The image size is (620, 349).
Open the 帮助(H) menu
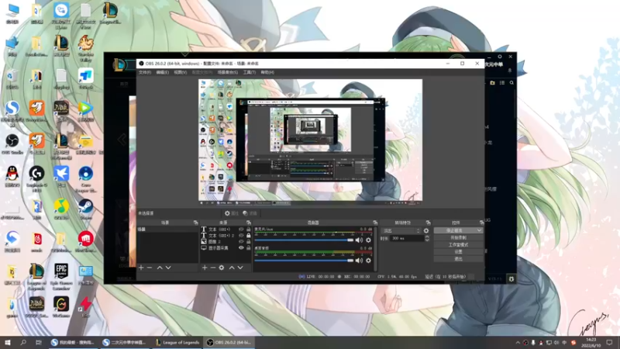267,72
